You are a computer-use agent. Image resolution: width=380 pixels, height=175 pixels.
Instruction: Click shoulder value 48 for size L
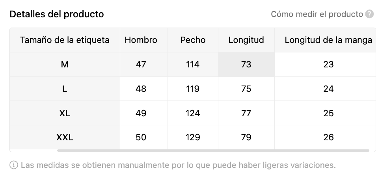point(141,89)
